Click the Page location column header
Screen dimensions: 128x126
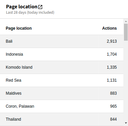pyautogui.click(x=19, y=28)
